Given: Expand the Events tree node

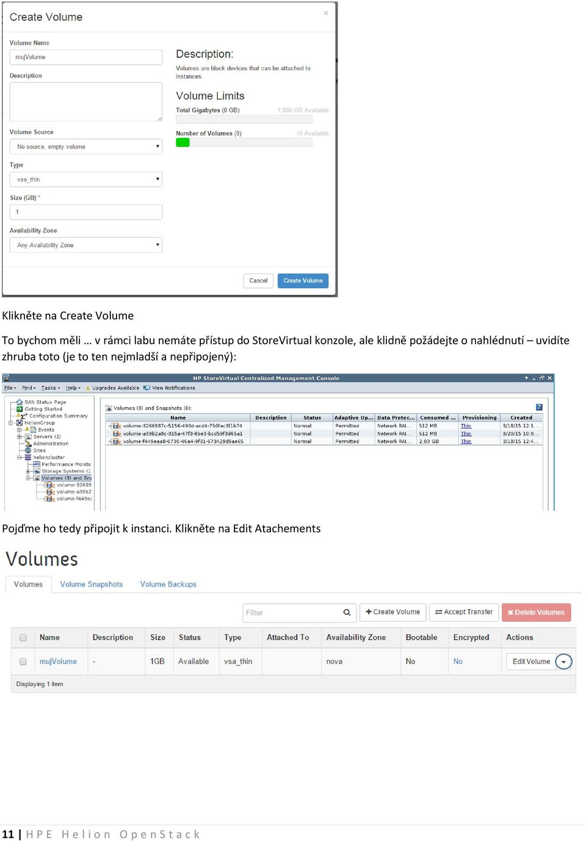Looking at the screenshot, I should point(20,430).
